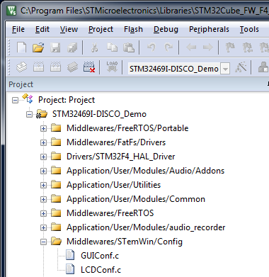Click the LOAD download to flash icon

112,67
